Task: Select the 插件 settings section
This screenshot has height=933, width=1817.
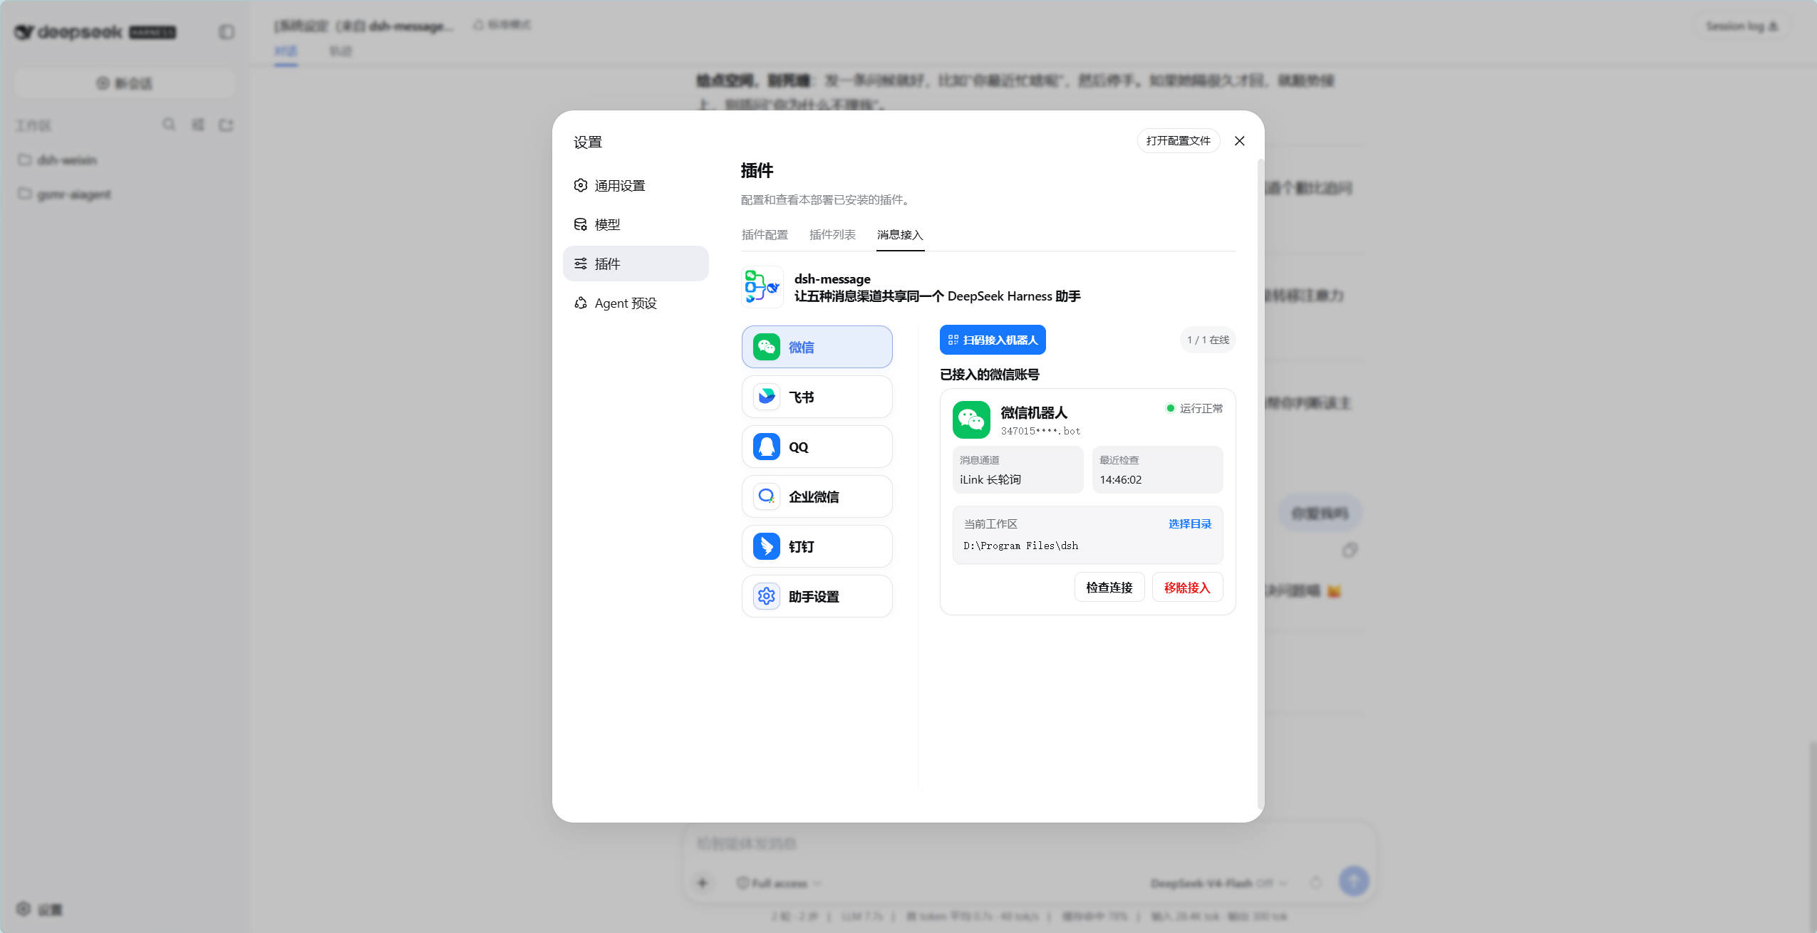Action: click(636, 264)
